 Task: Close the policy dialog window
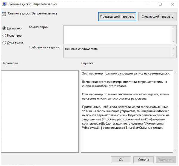172,4
